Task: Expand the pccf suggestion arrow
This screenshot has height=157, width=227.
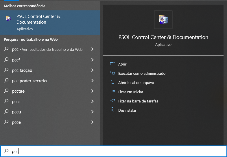Action: point(92,60)
